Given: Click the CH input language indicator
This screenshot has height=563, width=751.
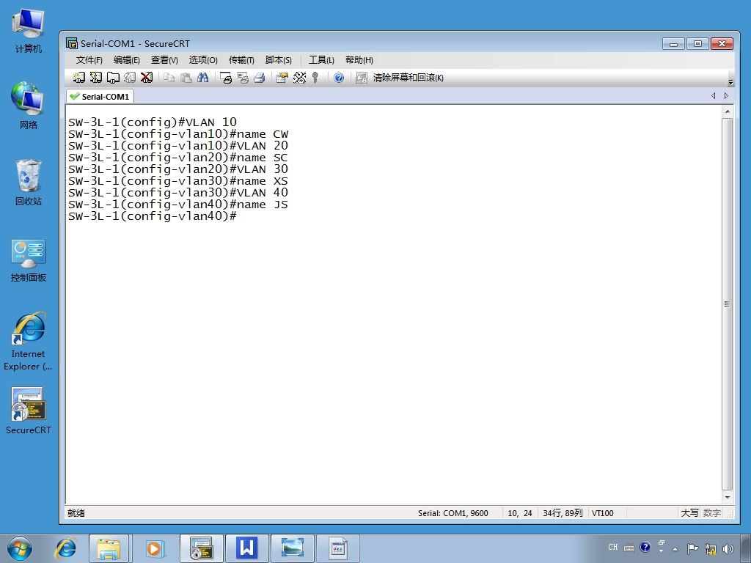Looking at the screenshot, I should click(612, 547).
